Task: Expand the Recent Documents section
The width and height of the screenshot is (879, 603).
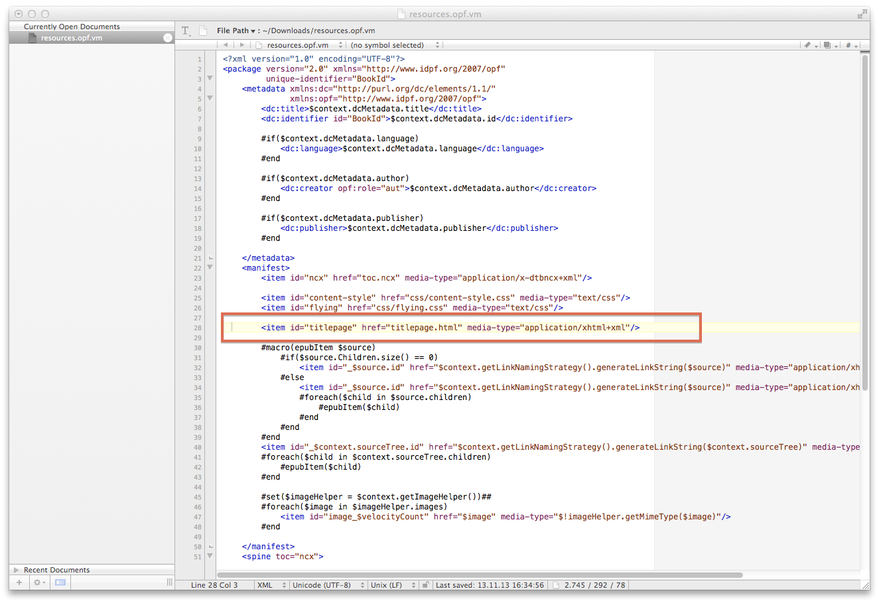Action: point(16,570)
